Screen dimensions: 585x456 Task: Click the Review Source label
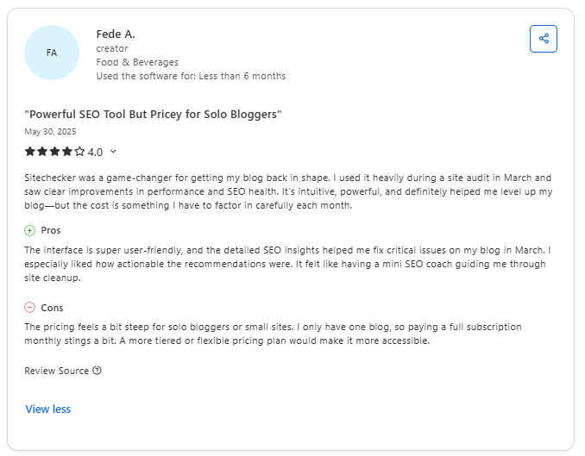[x=56, y=371]
